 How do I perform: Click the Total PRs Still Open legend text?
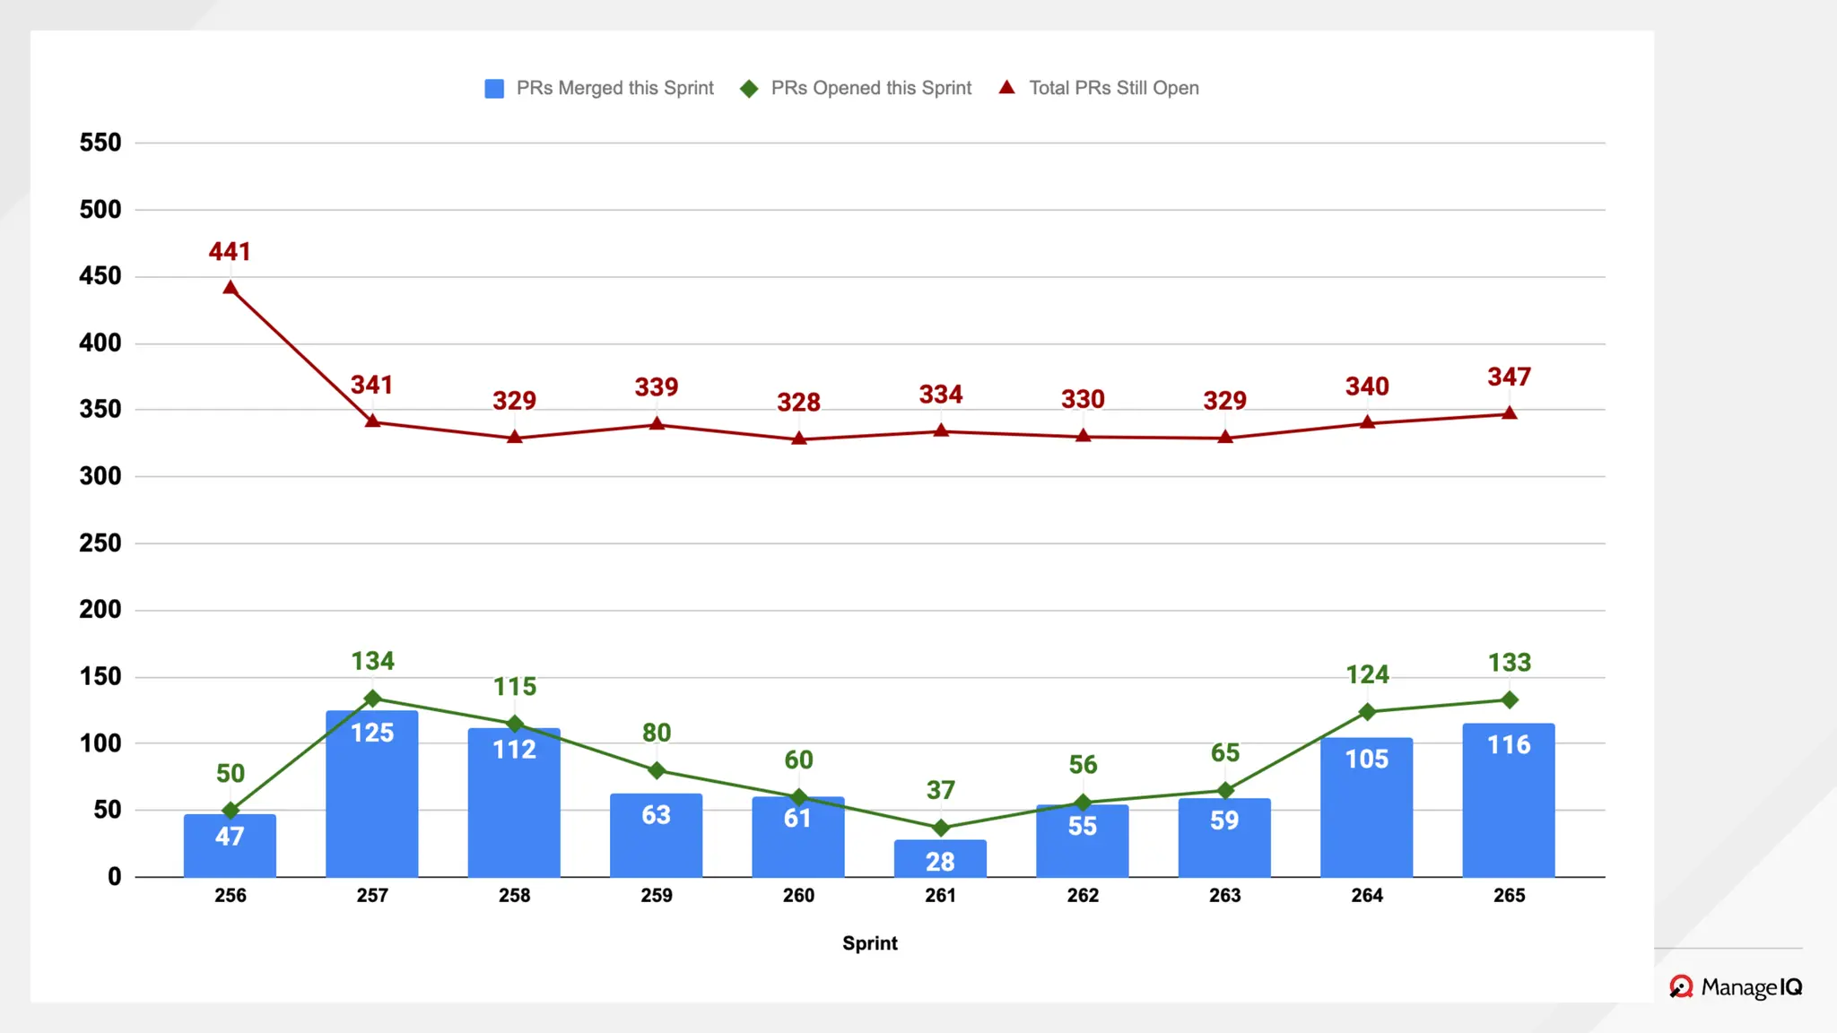click(x=1113, y=89)
